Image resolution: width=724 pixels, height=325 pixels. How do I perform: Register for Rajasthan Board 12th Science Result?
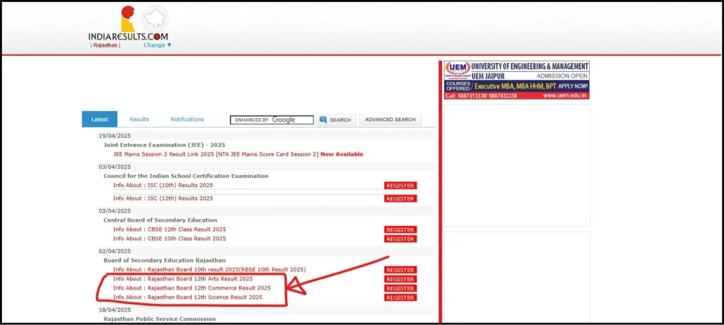tap(400, 297)
